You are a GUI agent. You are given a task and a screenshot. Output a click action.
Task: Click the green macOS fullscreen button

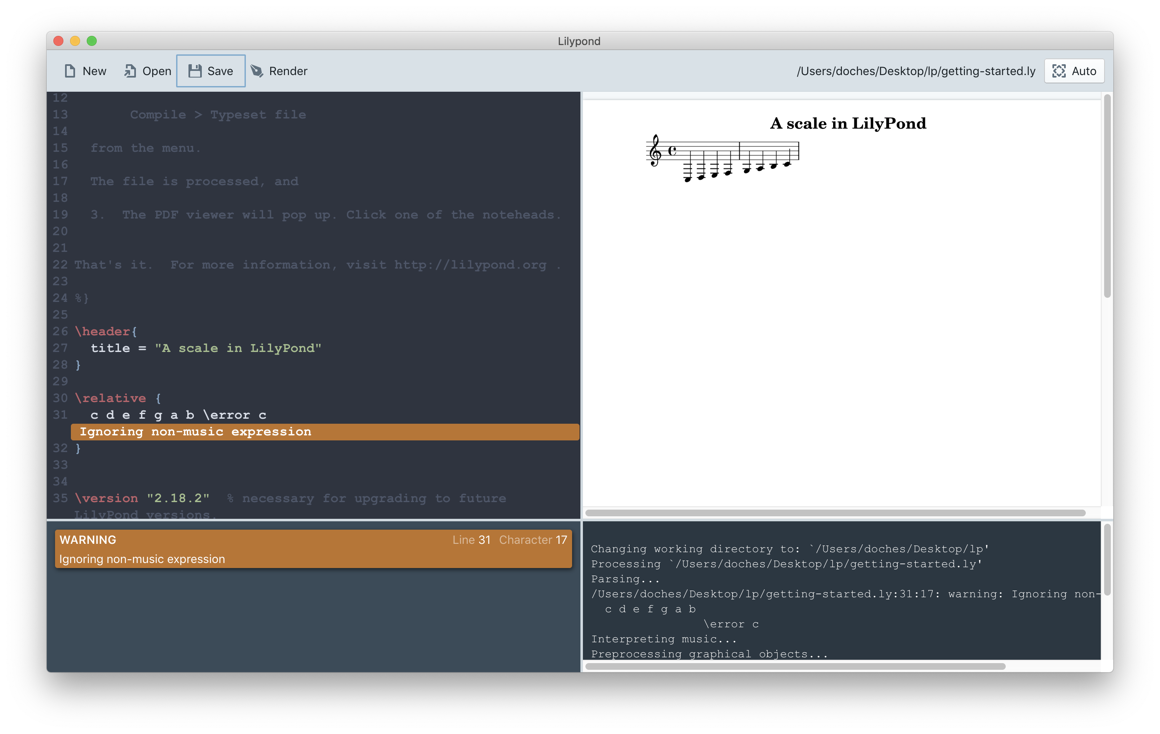pos(92,41)
